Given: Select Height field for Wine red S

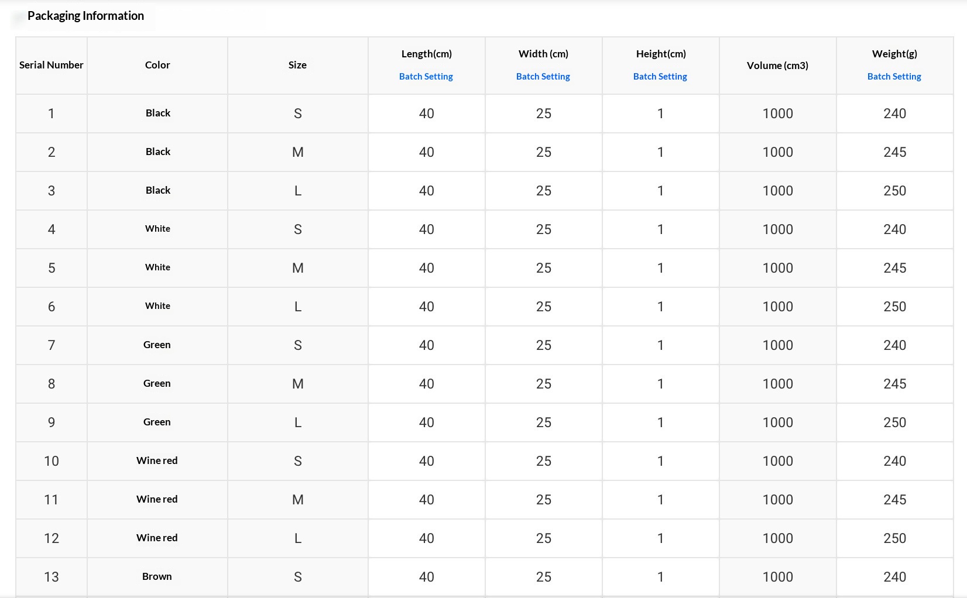Looking at the screenshot, I should 660,461.
